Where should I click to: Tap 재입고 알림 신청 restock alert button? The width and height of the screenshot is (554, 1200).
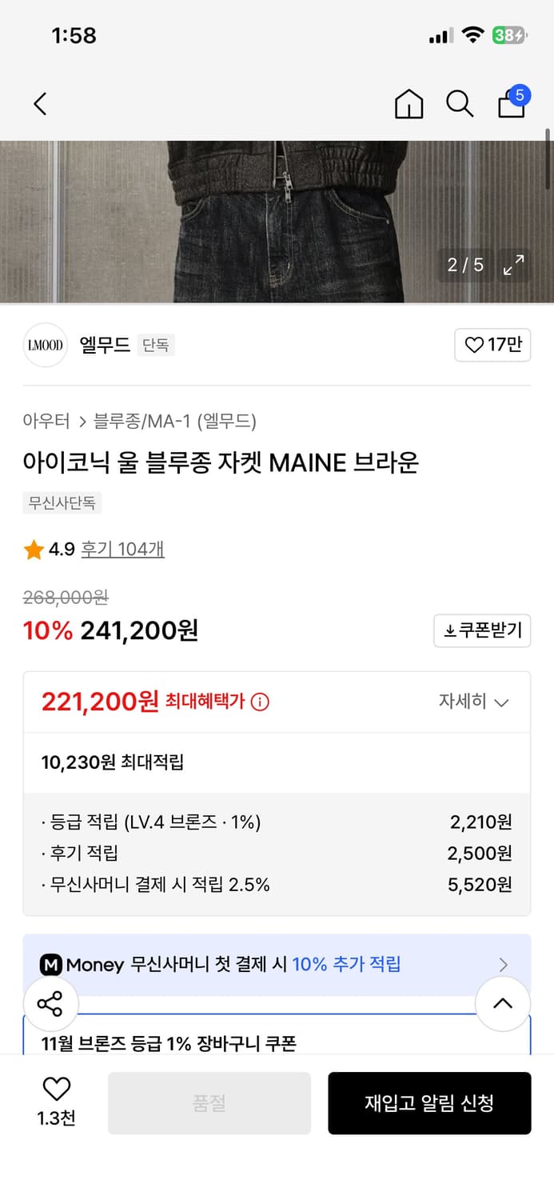[429, 1102]
